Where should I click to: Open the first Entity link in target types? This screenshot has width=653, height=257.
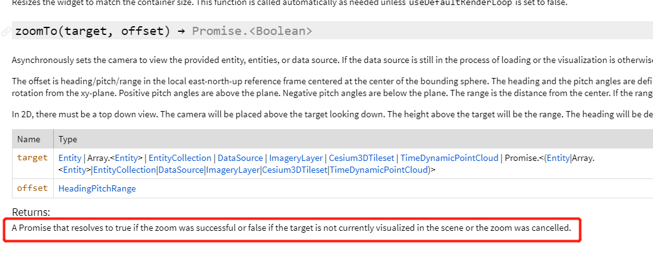click(70, 158)
